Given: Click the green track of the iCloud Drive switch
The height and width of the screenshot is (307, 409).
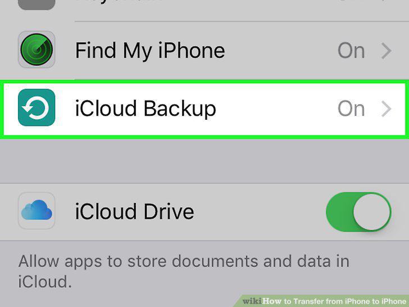Looking at the screenshot, I should 339,211.
